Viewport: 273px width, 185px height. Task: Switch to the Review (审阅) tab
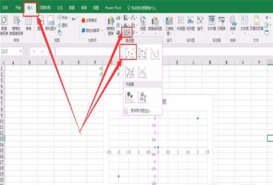click(84, 8)
